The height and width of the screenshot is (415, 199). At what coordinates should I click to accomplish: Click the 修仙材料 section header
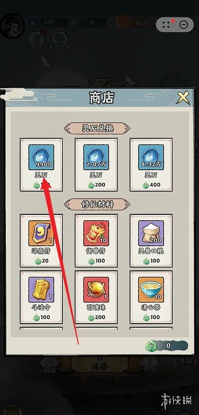pyautogui.click(x=97, y=205)
